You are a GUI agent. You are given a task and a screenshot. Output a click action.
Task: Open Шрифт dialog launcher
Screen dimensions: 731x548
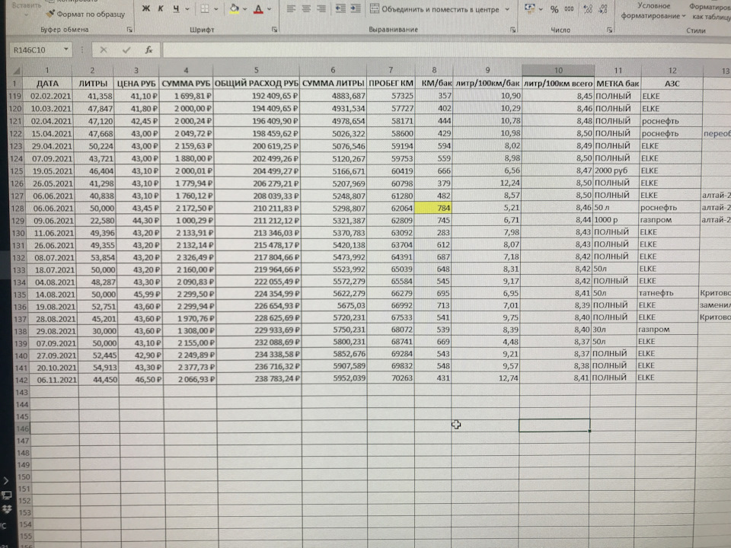click(275, 30)
